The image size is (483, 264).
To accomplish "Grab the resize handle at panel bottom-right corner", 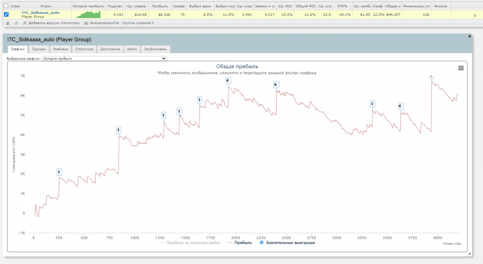I will (469, 254).
